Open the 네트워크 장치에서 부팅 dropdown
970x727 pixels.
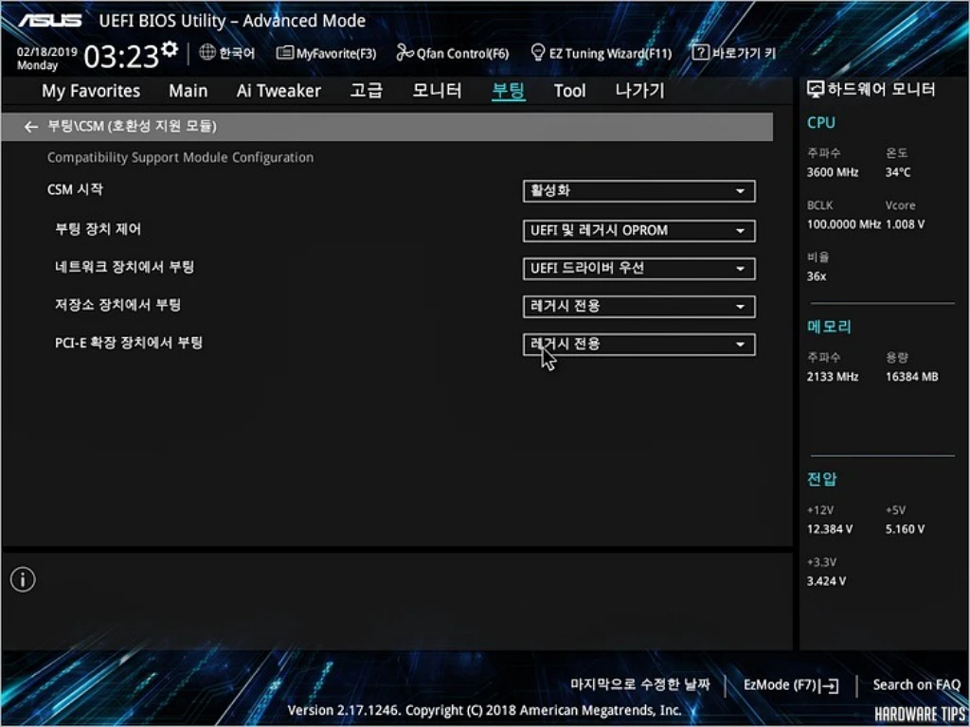coord(639,269)
